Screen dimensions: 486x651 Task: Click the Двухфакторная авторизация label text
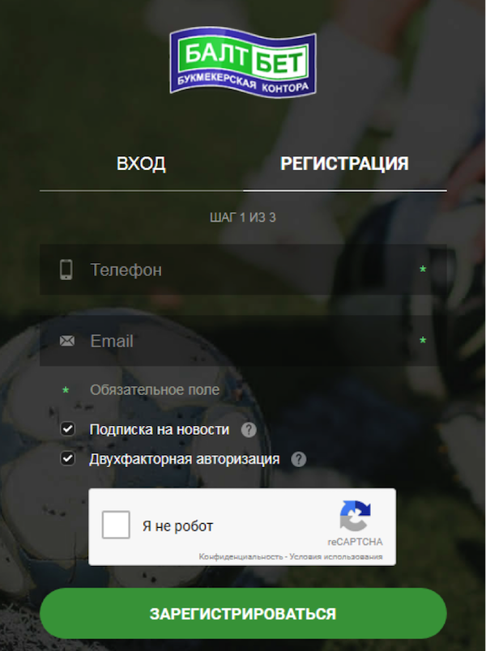[x=185, y=459]
